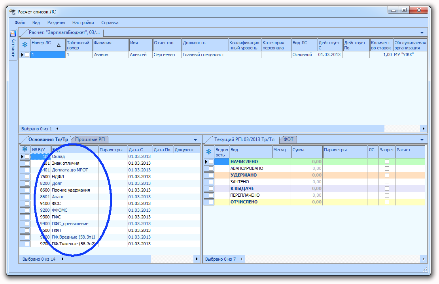Tick the row selector checkbox for АВАНСИРОВАНО
This screenshot has height=284, width=439.
point(211,168)
